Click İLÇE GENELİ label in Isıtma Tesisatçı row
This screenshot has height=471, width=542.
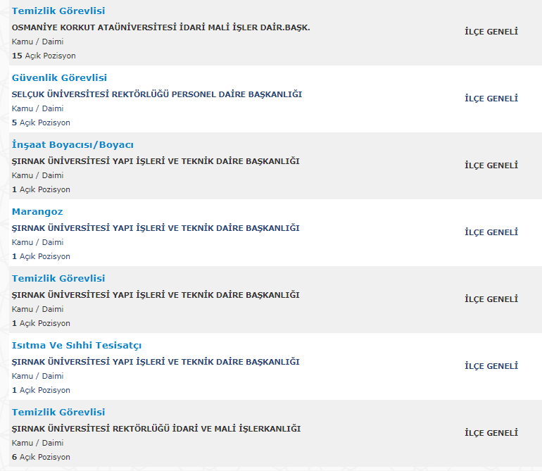click(x=491, y=366)
